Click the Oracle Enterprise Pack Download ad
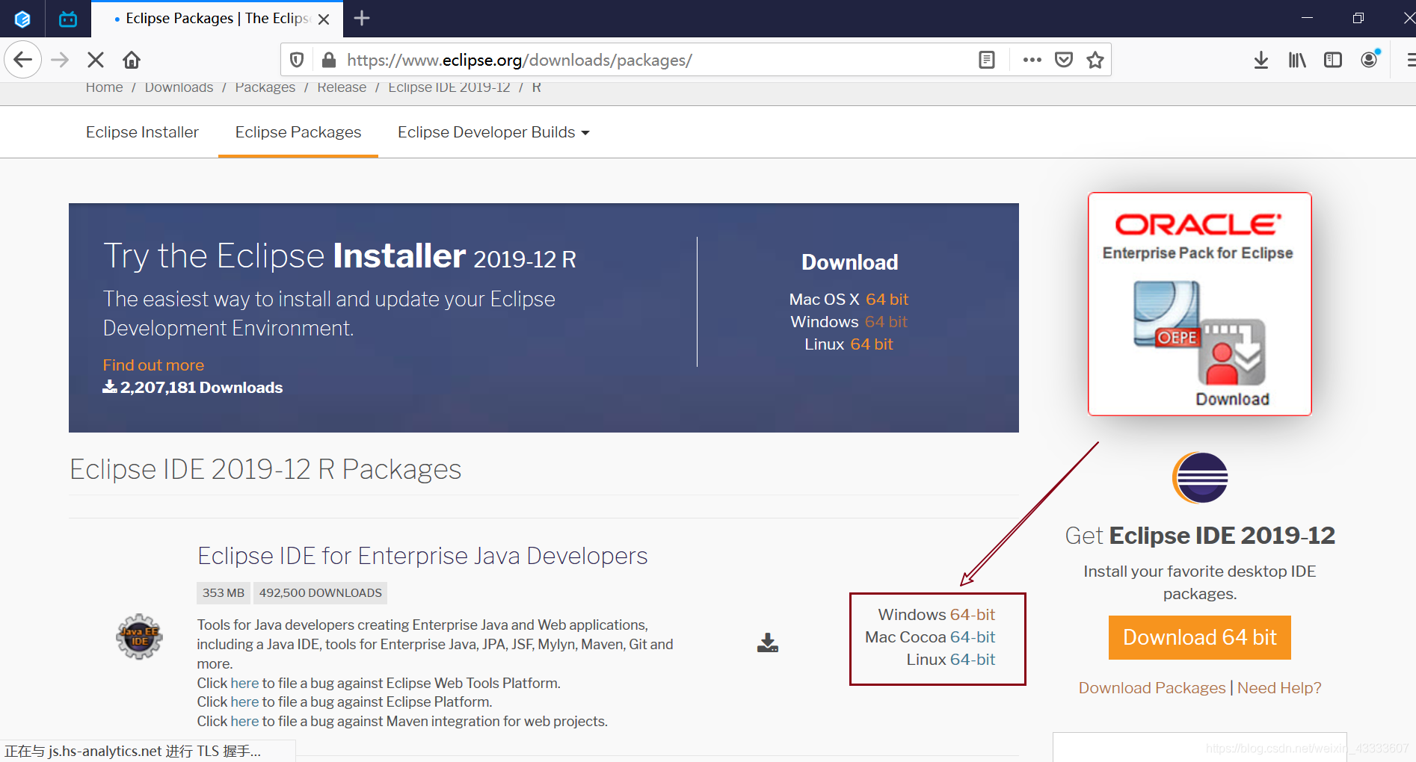 click(1200, 304)
